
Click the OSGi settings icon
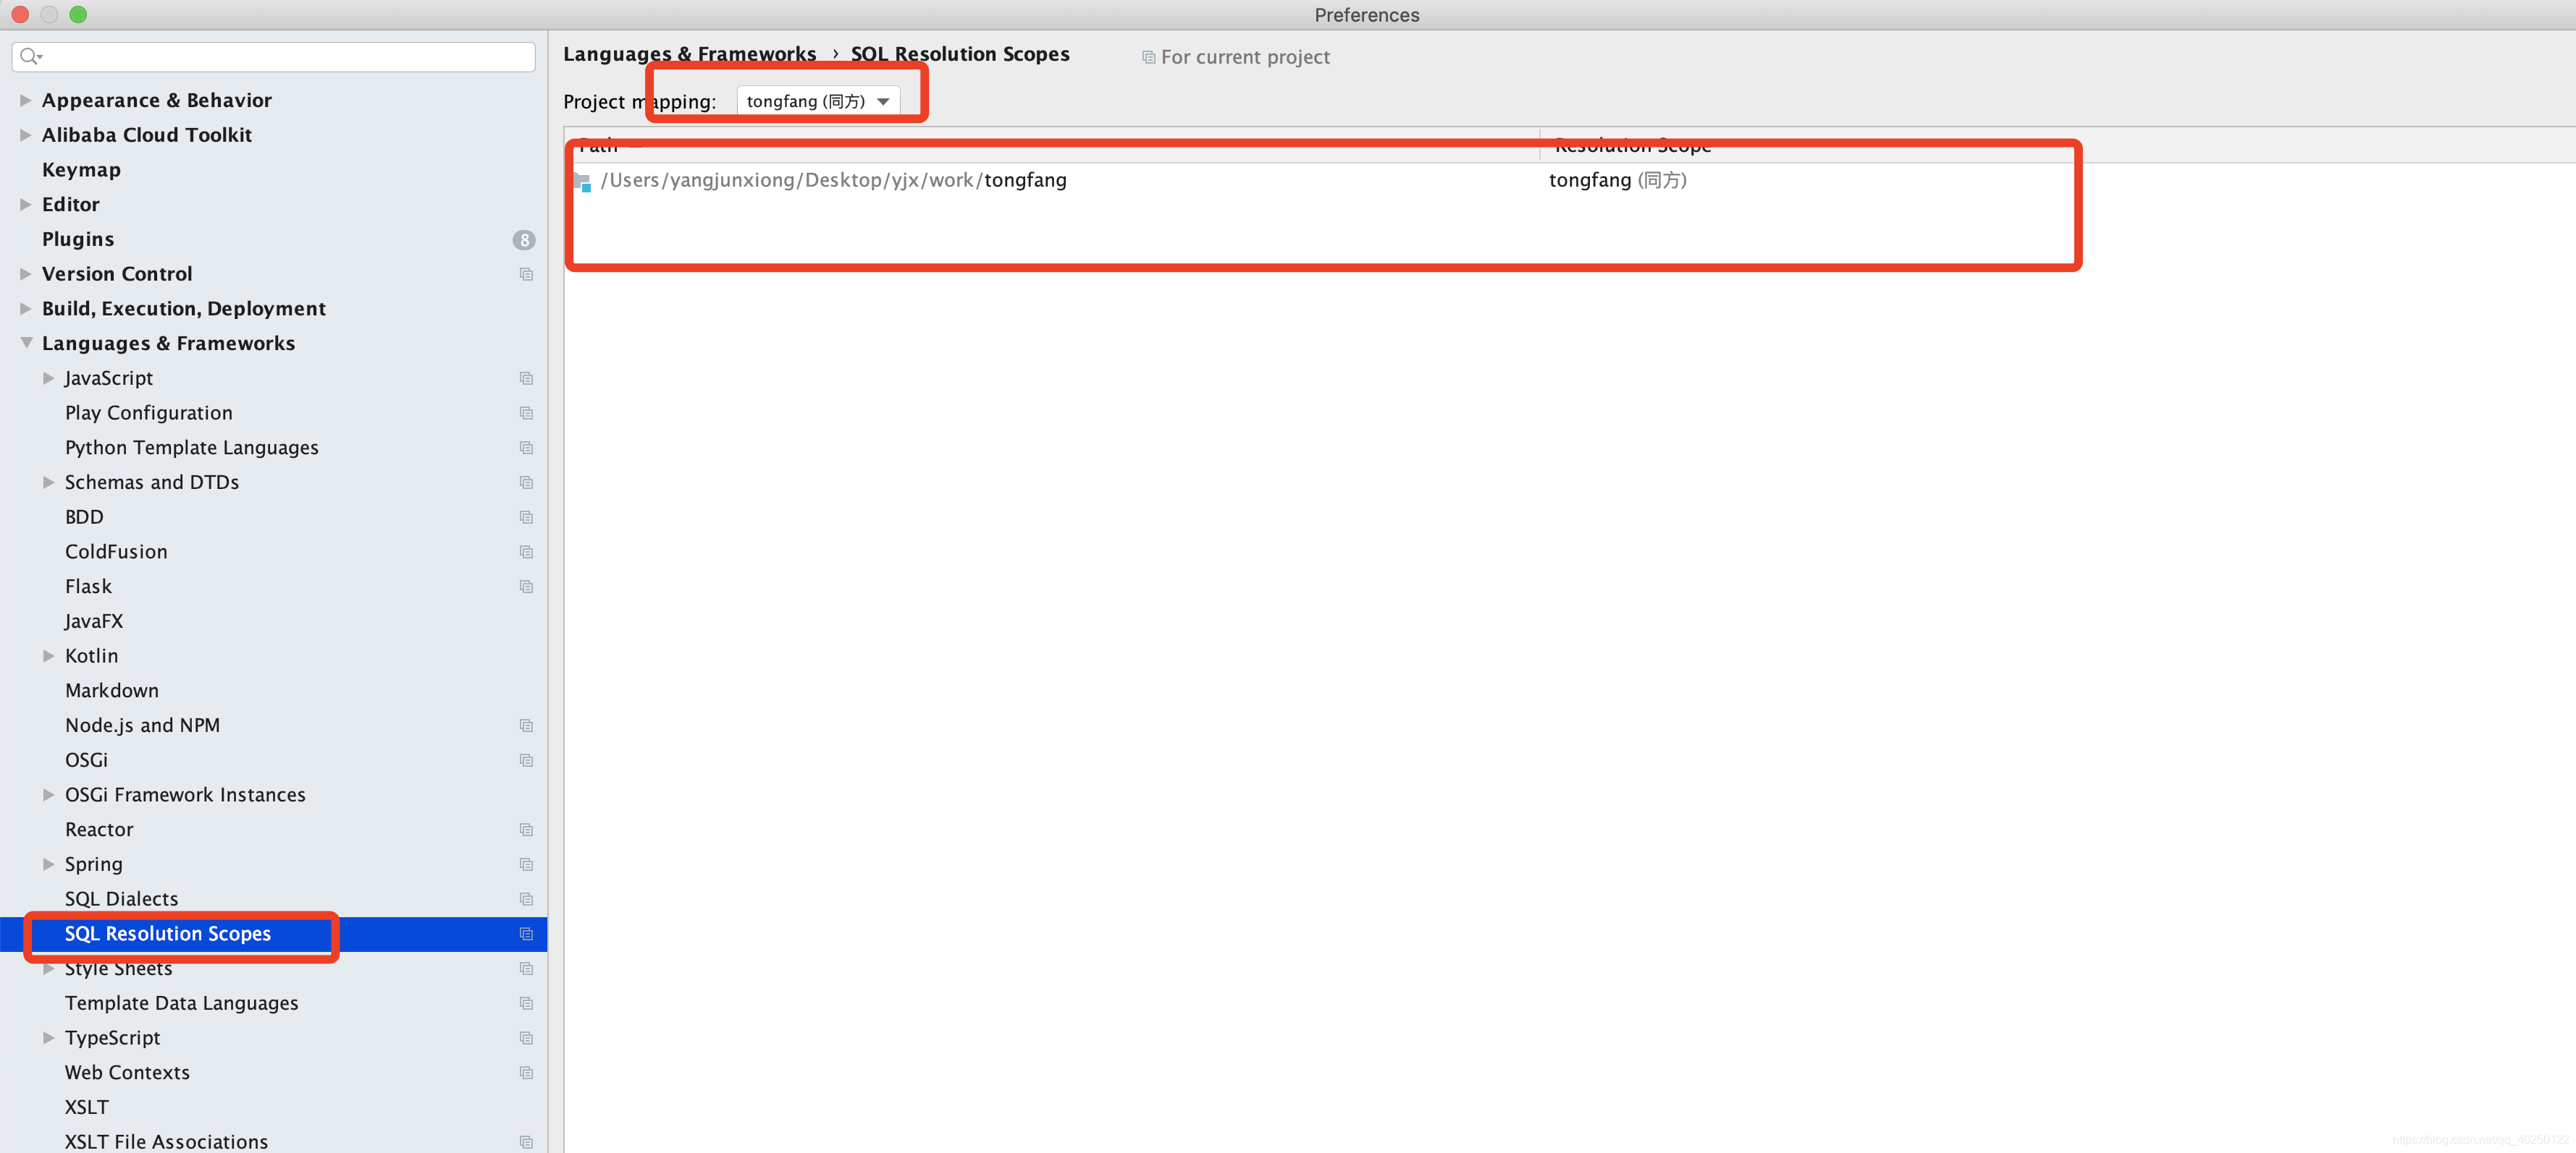(x=524, y=759)
